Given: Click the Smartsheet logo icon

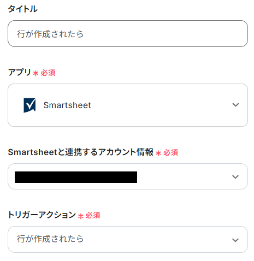Looking at the screenshot, I should tap(29, 105).
